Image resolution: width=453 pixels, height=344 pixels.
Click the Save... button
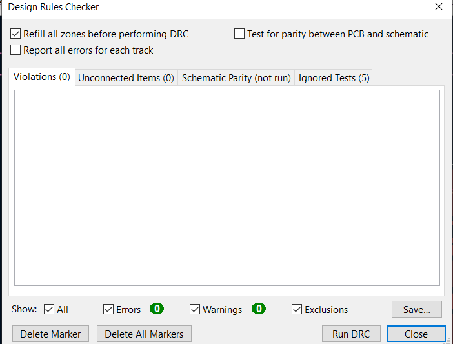click(x=417, y=309)
